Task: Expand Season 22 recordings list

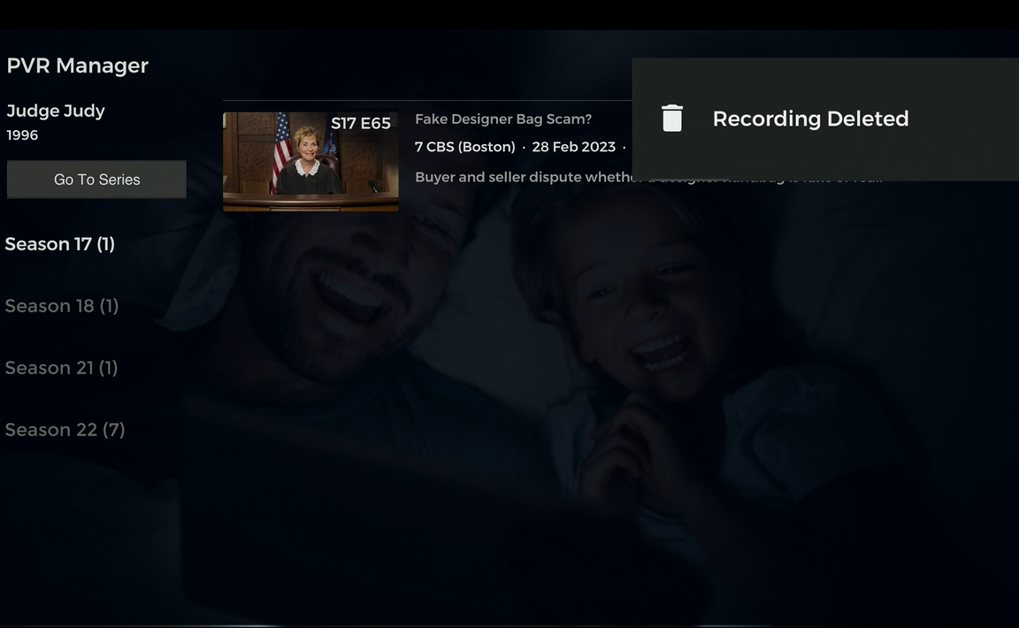Action: [65, 429]
